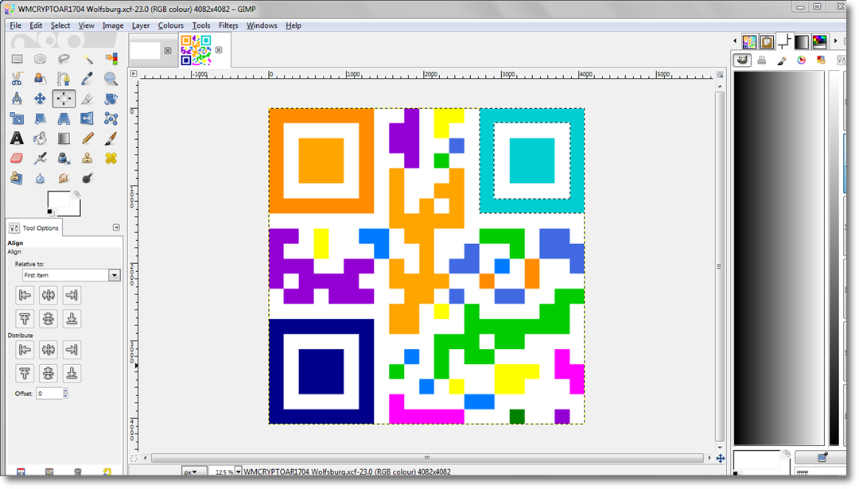Image resolution: width=859 pixels, height=489 pixels.
Task: Choose the Measure compass tool
Action: (17, 99)
